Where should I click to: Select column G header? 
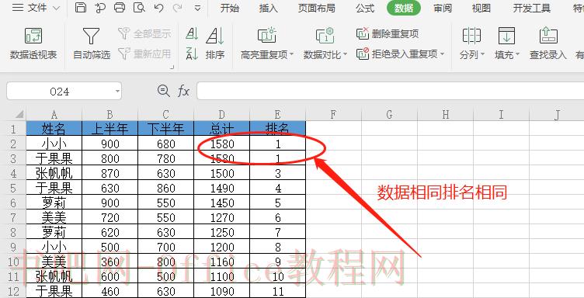click(x=389, y=114)
